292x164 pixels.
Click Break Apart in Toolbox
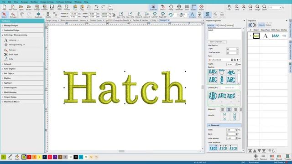click(11, 55)
